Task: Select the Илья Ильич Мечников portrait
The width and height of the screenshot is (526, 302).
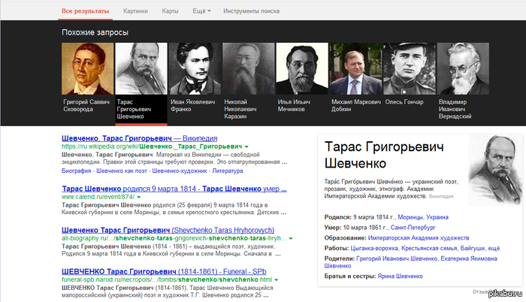Action: click(x=302, y=68)
